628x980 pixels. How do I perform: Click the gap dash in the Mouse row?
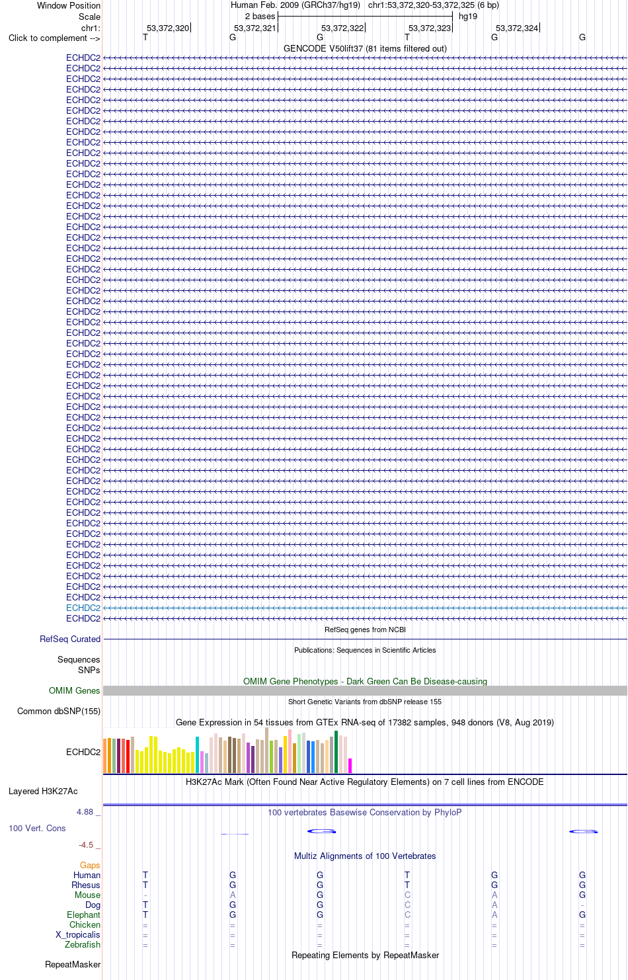point(145,895)
